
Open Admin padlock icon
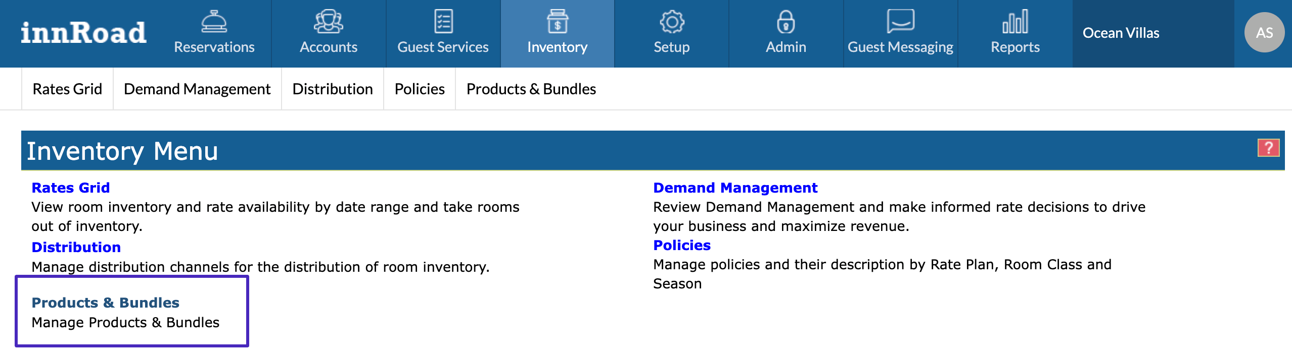click(786, 22)
